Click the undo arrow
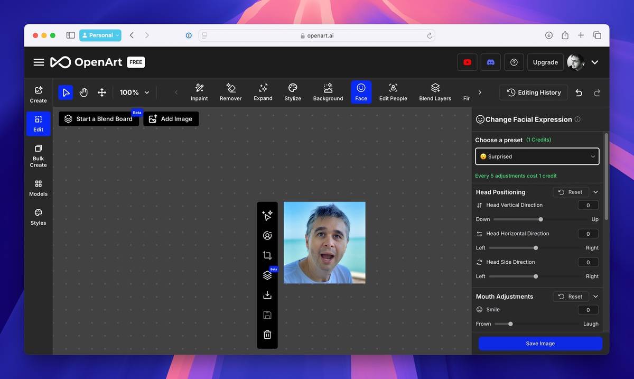Viewport: 634px width, 379px height. point(579,93)
